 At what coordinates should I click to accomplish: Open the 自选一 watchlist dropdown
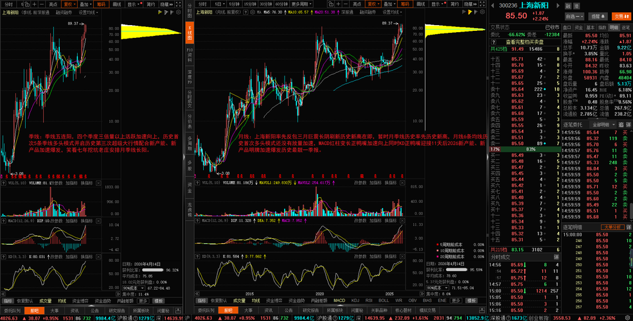(575, 17)
